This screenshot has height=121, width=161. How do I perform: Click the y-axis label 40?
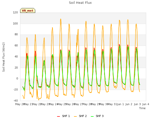tap(16, 56)
